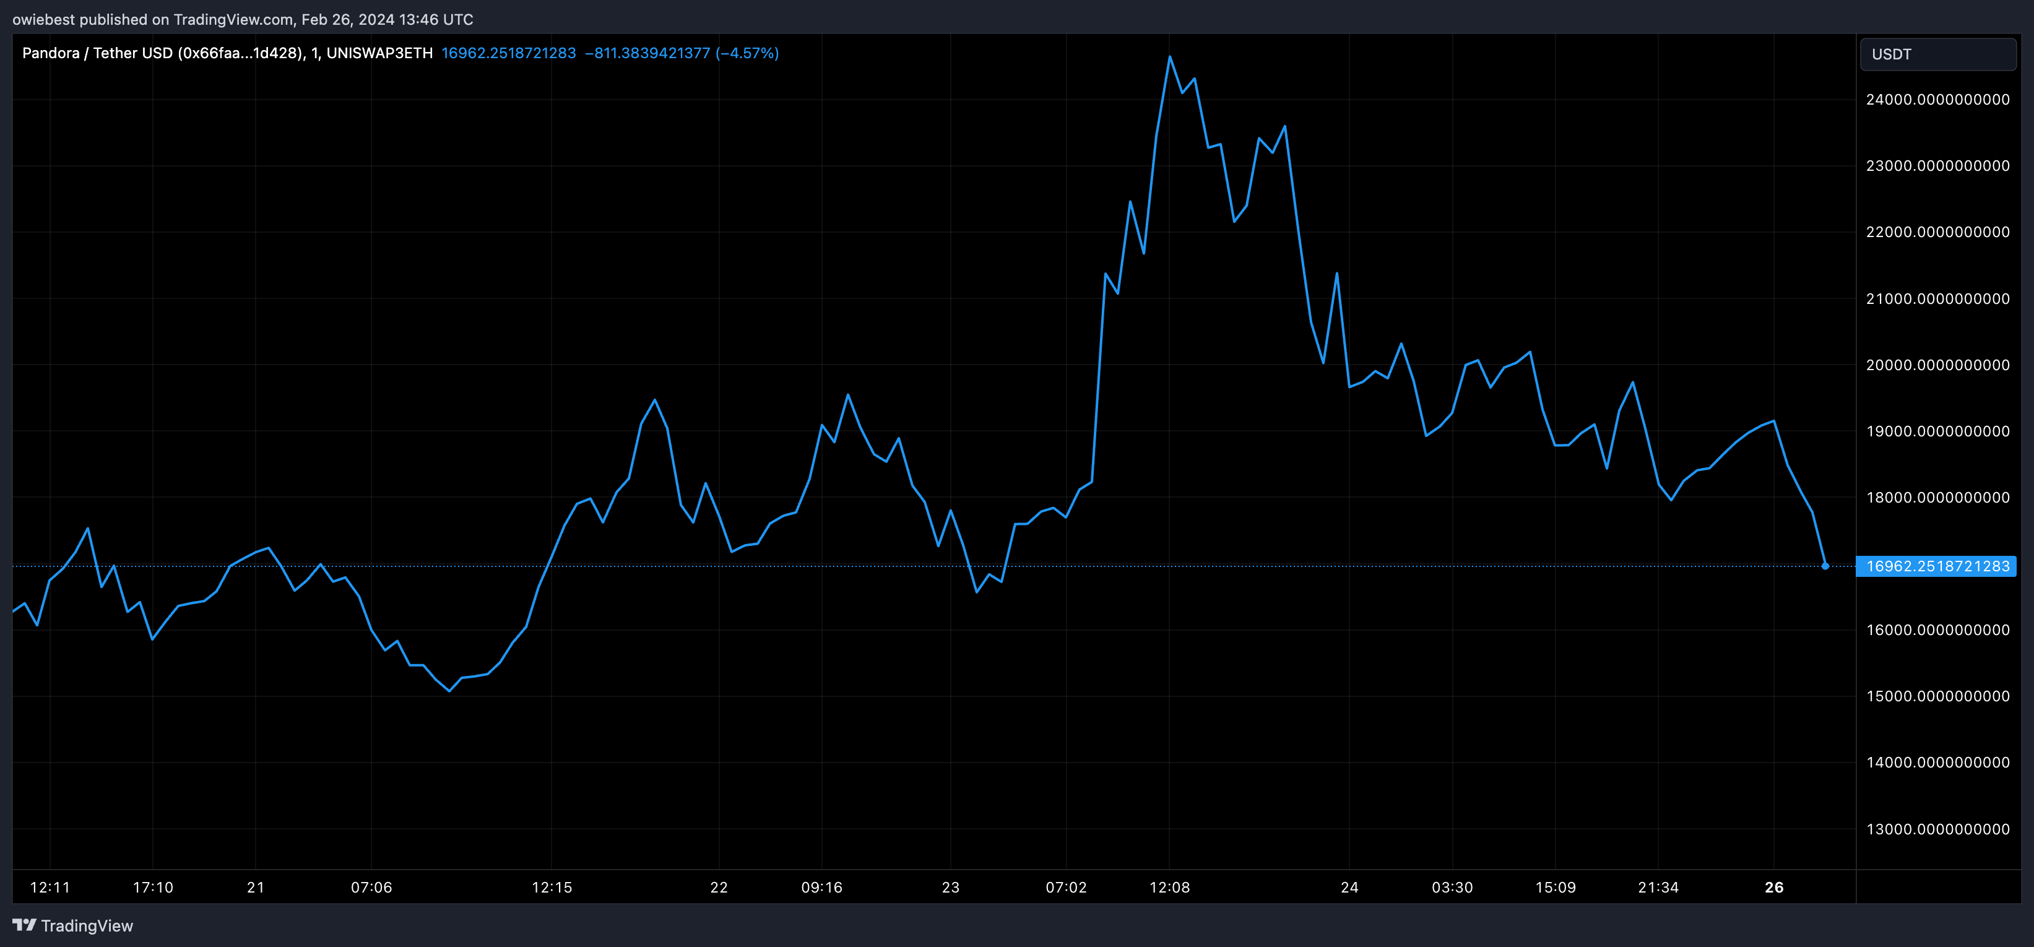
Task: Click the 23000.0000000000 price axis label
Action: coord(1937,166)
